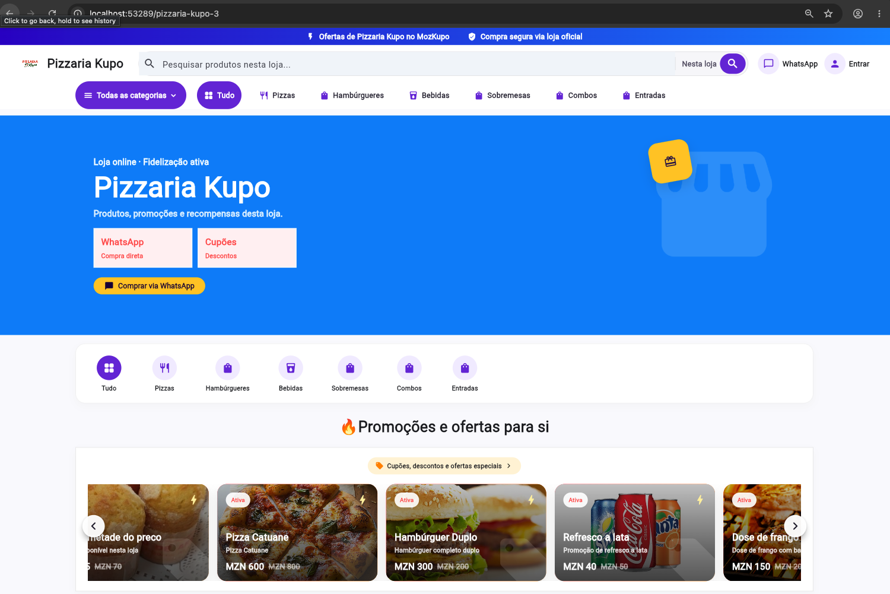The height and width of the screenshot is (594, 890).
Task: Click previous arrow of promotions carousel
Action: click(94, 526)
